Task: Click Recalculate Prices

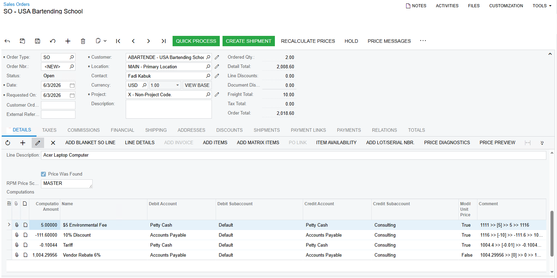Action: coord(308,41)
